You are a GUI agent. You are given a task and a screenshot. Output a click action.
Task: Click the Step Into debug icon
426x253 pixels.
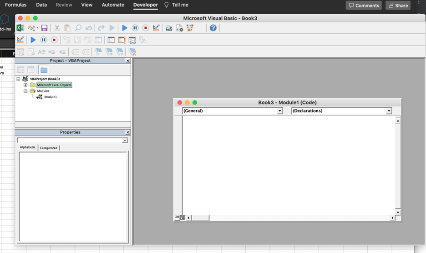67,40
